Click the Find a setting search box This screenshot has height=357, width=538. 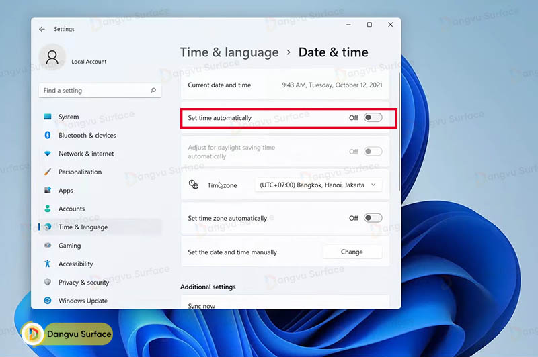point(100,91)
